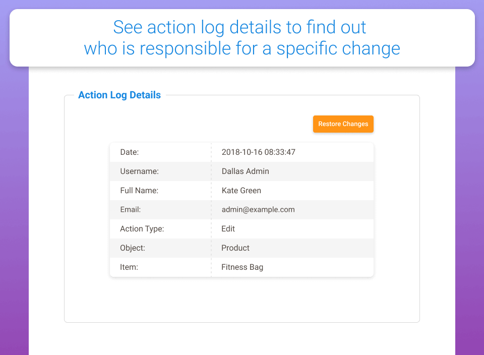Click the banner line "See action log details"

(239, 27)
